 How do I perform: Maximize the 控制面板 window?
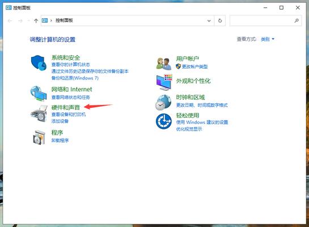pos(281,8)
